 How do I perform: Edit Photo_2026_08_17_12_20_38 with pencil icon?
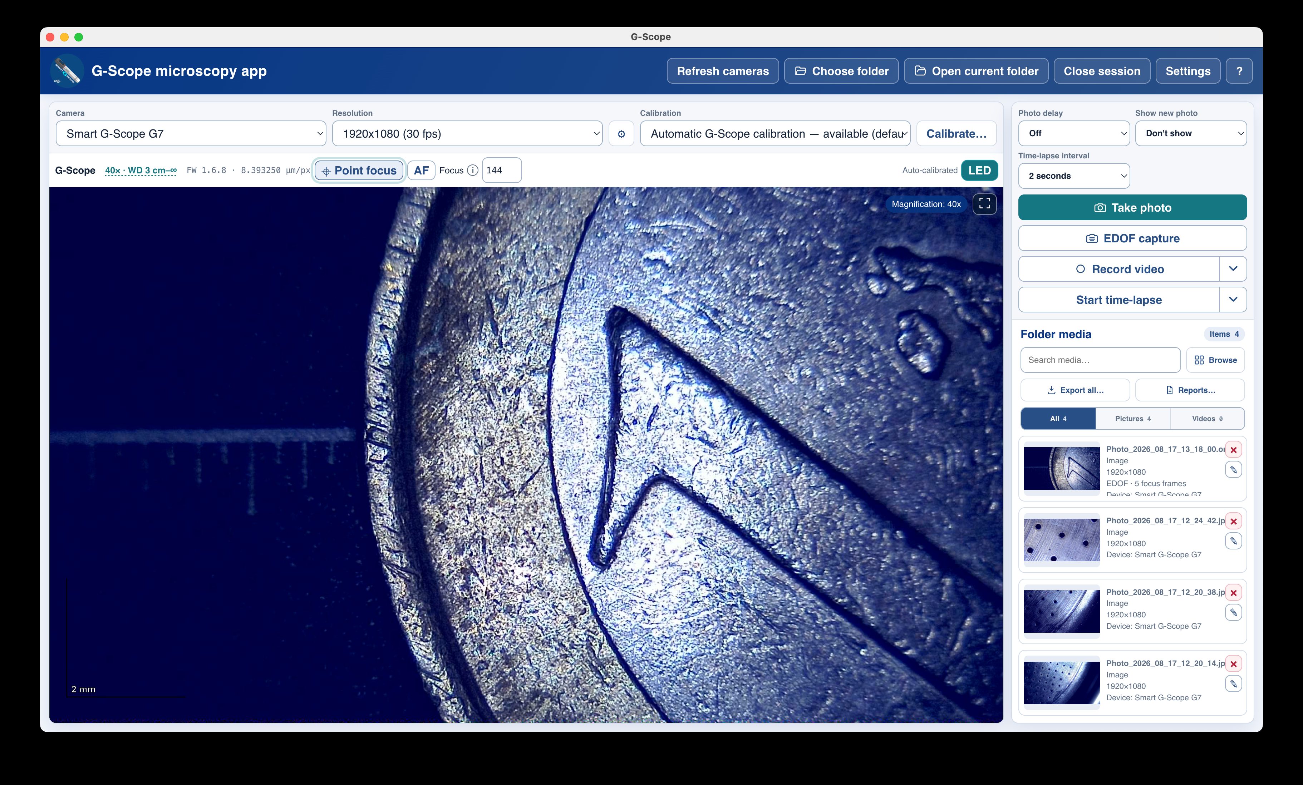pyautogui.click(x=1234, y=612)
